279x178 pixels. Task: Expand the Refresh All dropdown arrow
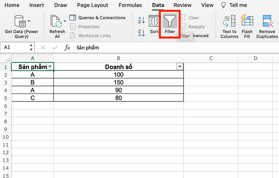(x=65, y=21)
